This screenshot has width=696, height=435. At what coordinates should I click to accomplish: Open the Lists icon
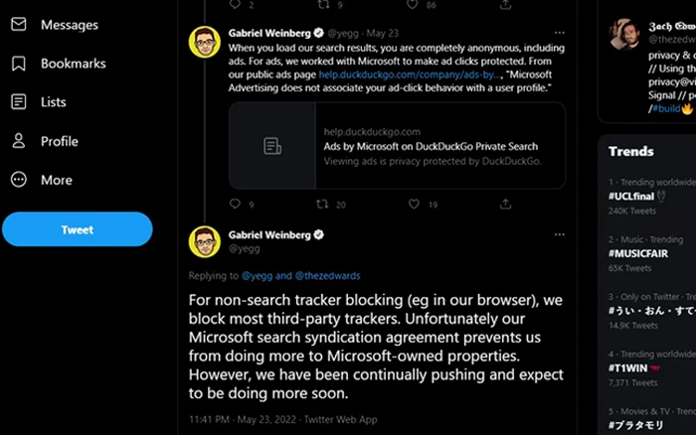[19, 102]
